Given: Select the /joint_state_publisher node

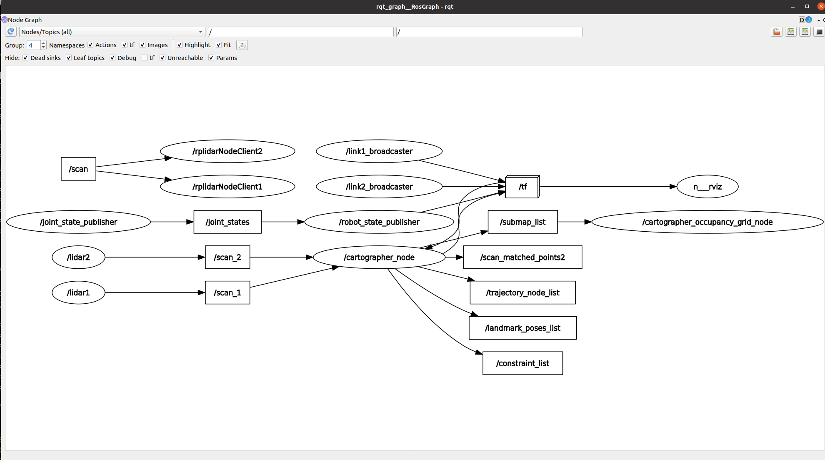Looking at the screenshot, I should pos(78,222).
